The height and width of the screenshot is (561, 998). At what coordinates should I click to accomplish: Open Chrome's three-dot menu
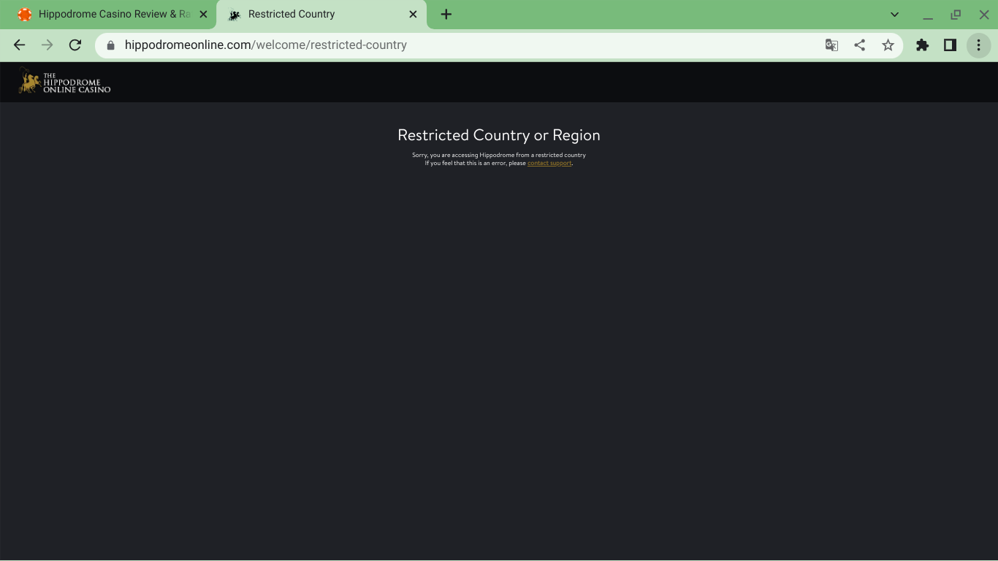pyautogui.click(x=979, y=45)
